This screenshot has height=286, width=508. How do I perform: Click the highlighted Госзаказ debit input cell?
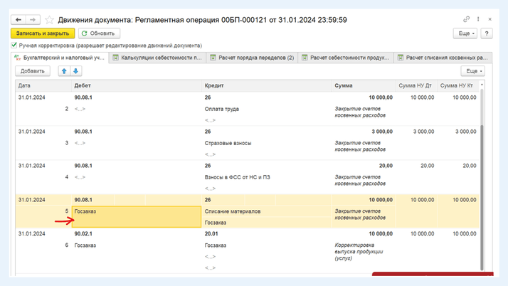pyautogui.click(x=137, y=217)
